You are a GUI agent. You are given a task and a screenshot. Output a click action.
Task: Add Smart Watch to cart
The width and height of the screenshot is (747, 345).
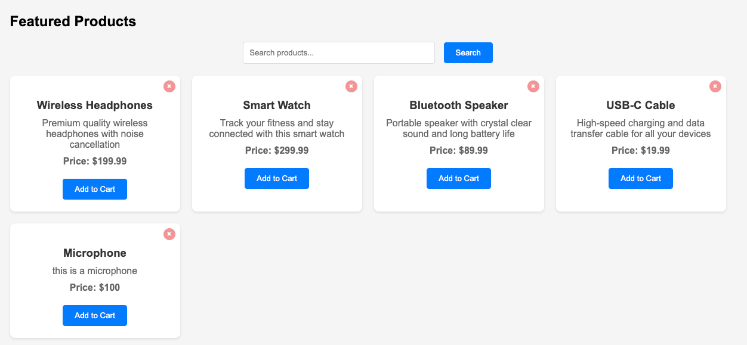tap(276, 178)
